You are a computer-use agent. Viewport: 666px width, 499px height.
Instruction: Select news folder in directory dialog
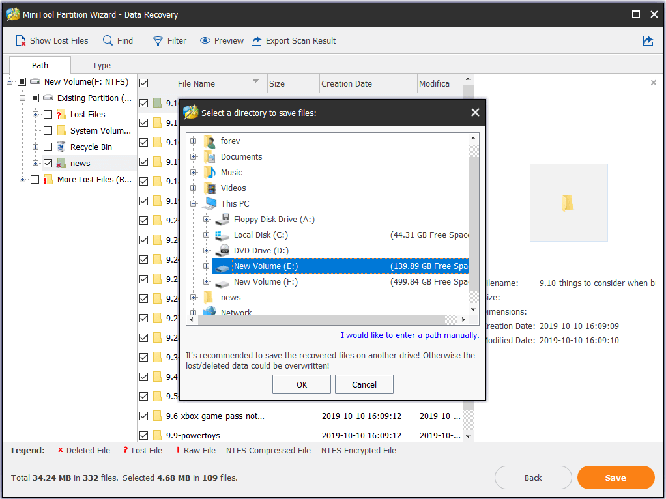222,298
